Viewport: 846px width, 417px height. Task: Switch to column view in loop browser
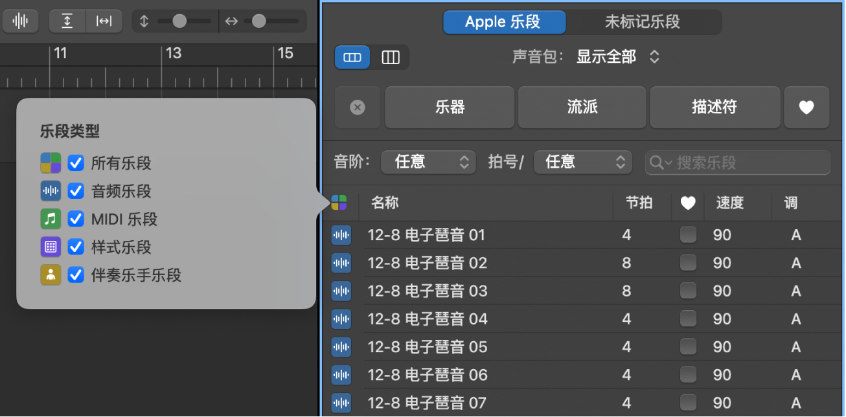(391, 57)
